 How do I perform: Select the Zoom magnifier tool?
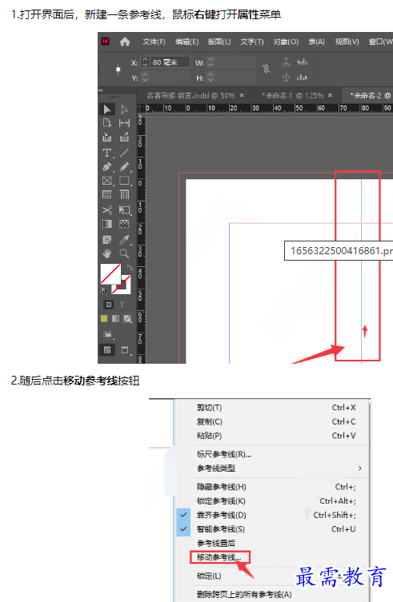pyautogui.click(x=124, y=253)
